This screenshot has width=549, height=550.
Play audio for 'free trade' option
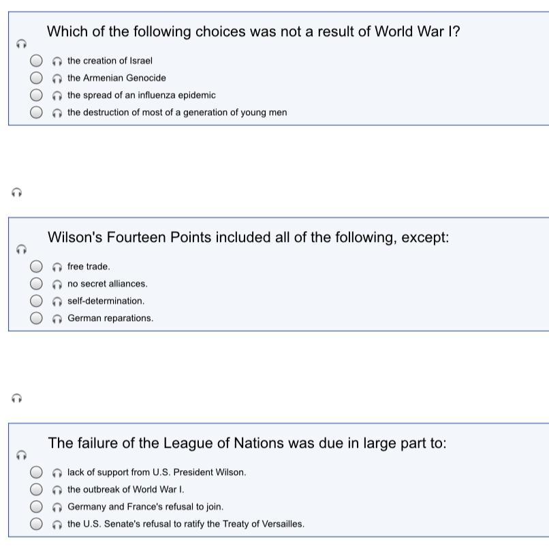57,267
